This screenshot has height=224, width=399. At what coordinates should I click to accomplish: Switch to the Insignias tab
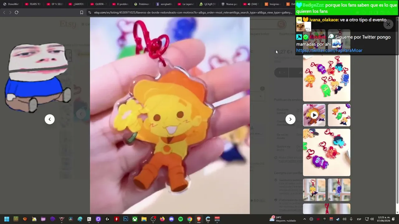click(x=273, y=4)
